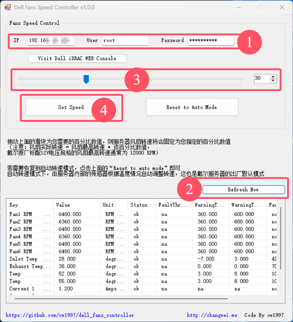Screen dimensions: 293x322
Task: Select the Fan6 RPM row
Action: pos(142,251)
